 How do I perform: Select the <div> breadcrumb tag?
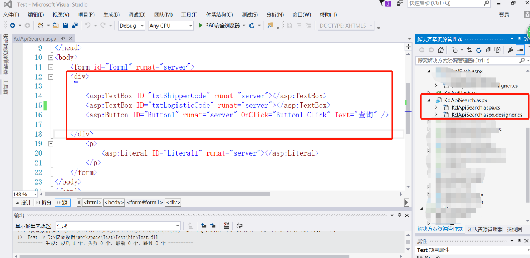pyautogui.click(x=173, y=202)
